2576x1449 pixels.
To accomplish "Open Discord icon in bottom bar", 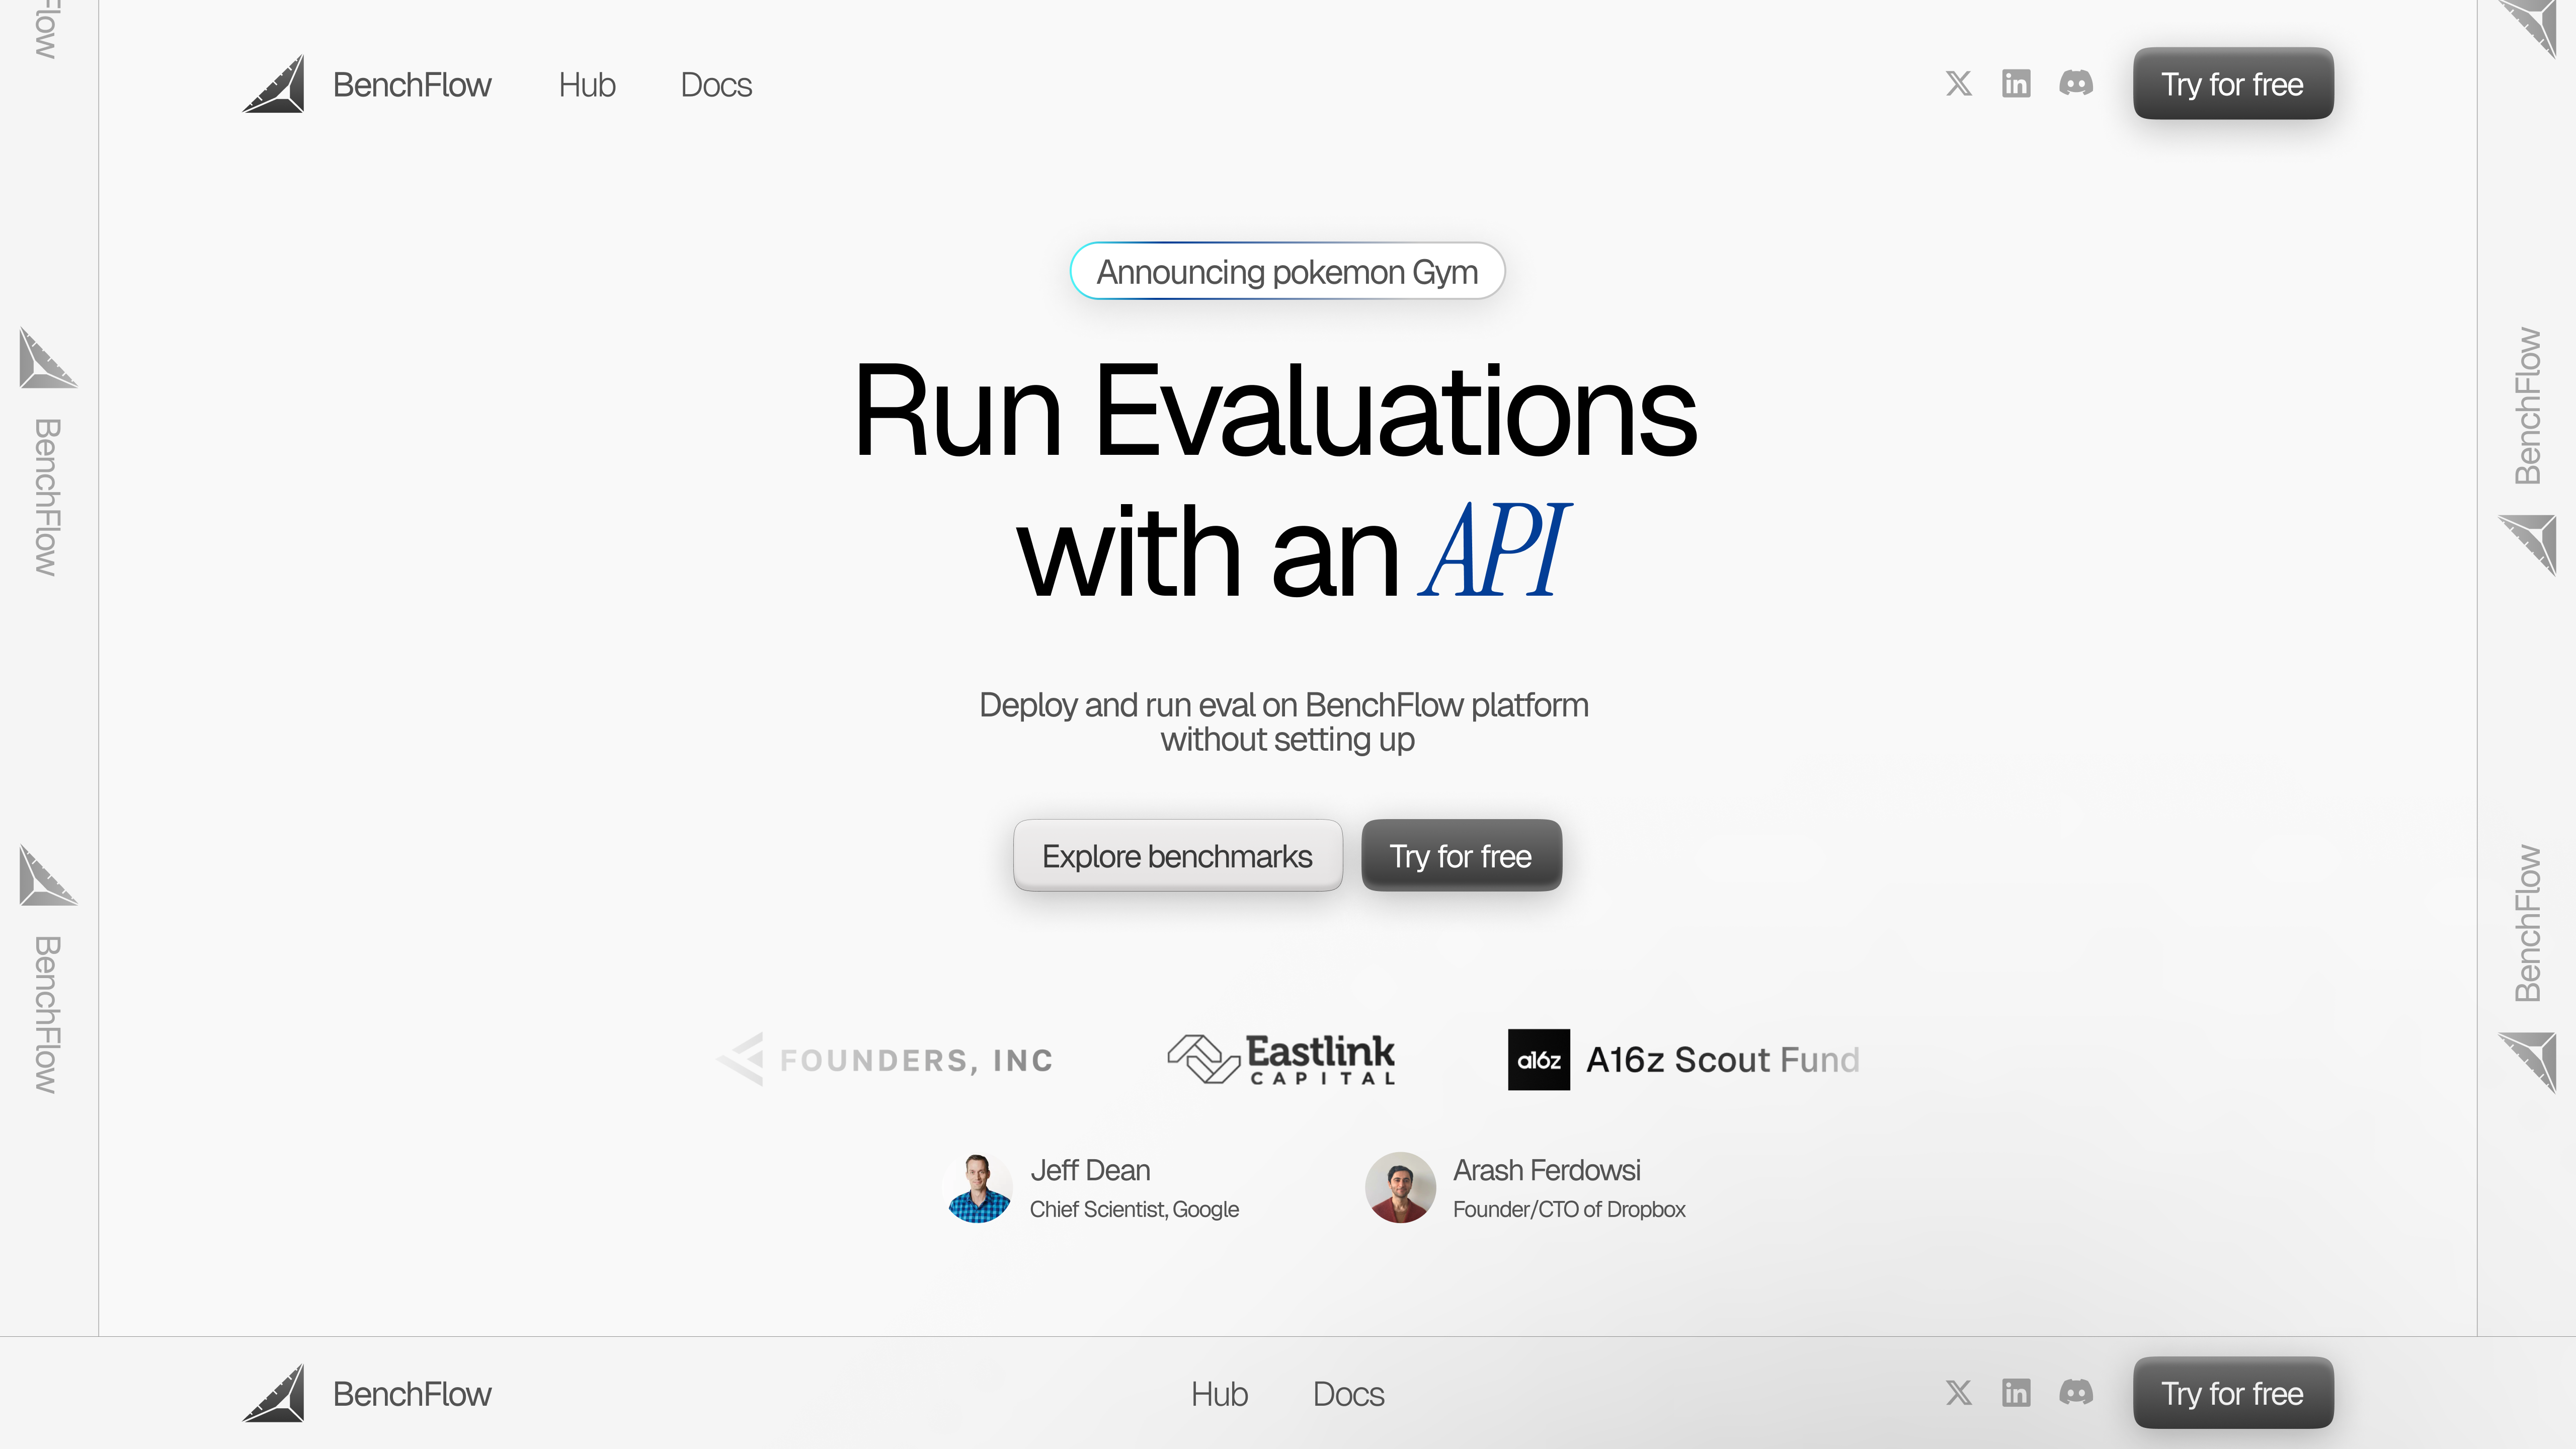I will pos(2076,1392).
